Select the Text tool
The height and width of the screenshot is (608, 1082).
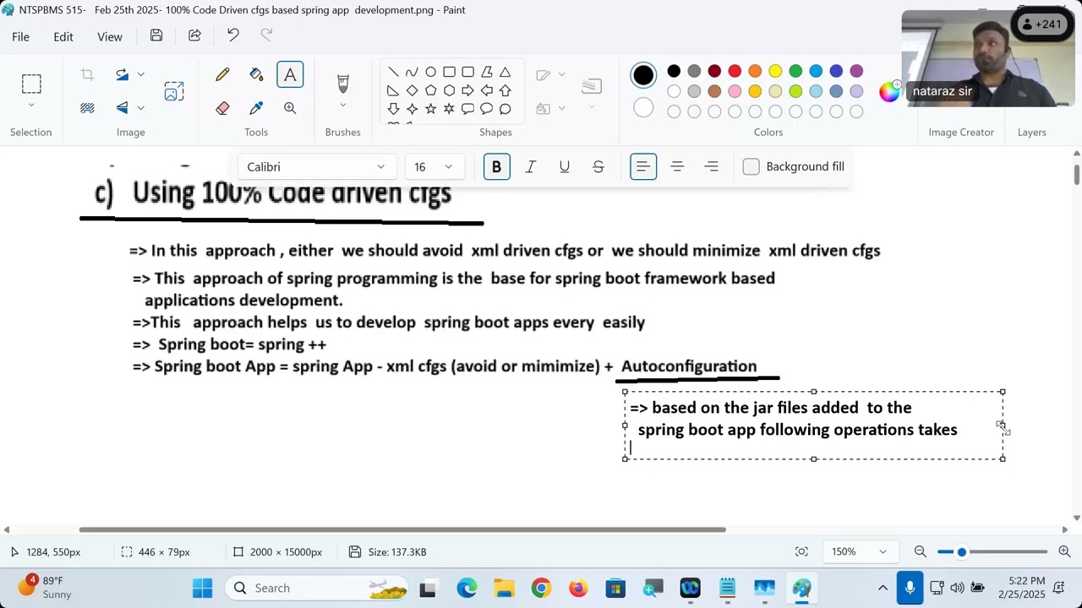[x=290, y=75]
